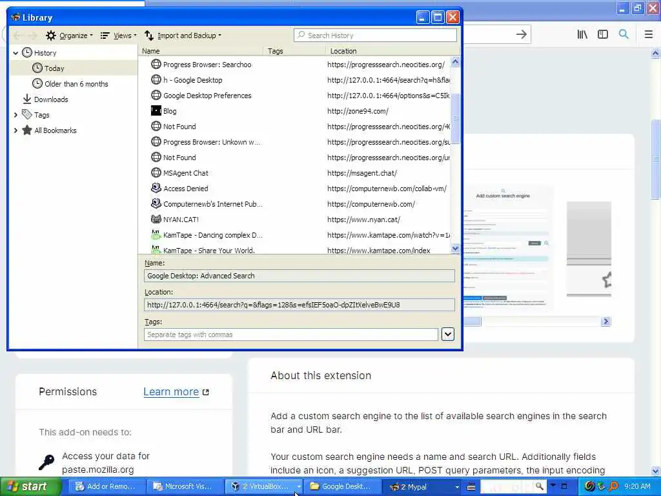661x496 pixels.
Task: Open the browser hamburger menu
Action: [648, 35]
